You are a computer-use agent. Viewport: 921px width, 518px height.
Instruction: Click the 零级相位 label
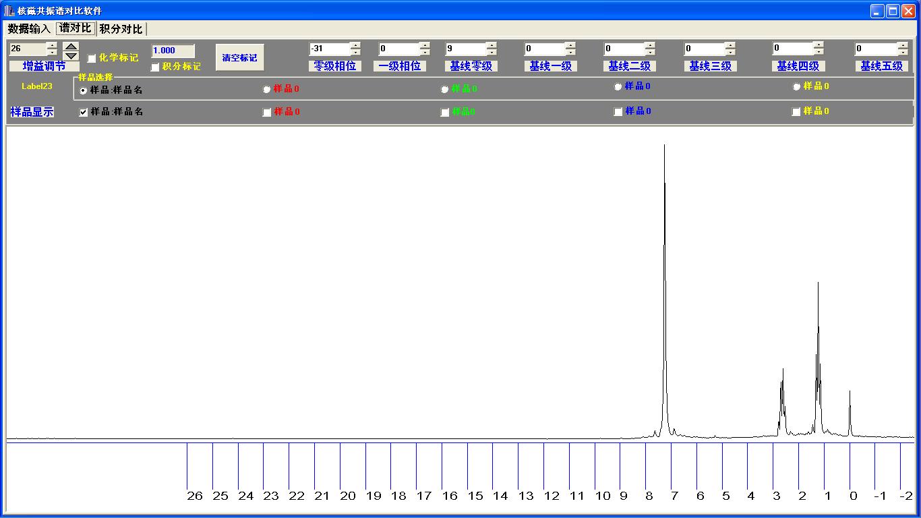pyautogui.click(x=335, y=66)
